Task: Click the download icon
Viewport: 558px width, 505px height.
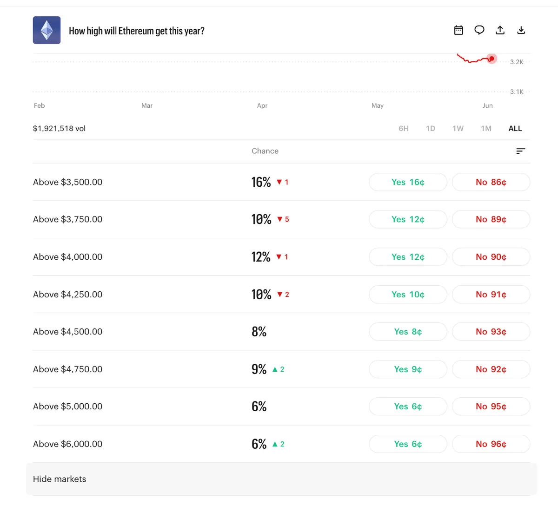Action: pos(521,30)
